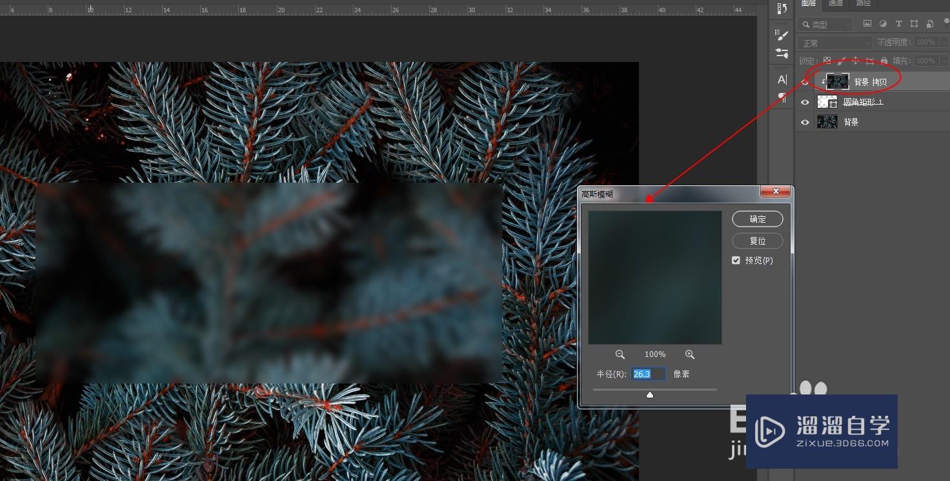Open the blend mode 正常 dropdown

pyautogui.click(x=835, y=43)
